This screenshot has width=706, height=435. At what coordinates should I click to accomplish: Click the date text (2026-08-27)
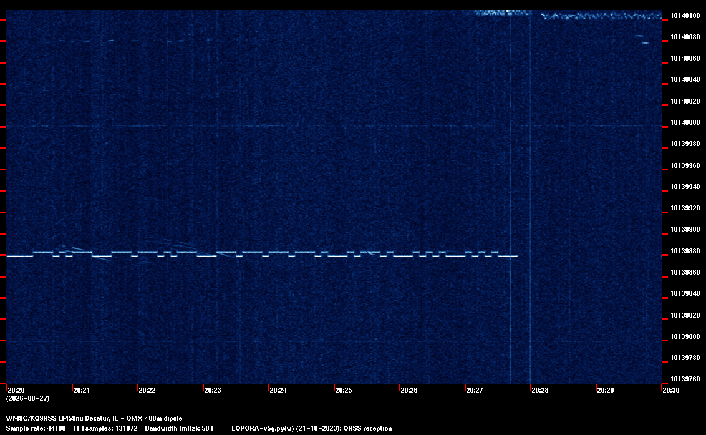(28, 398)
